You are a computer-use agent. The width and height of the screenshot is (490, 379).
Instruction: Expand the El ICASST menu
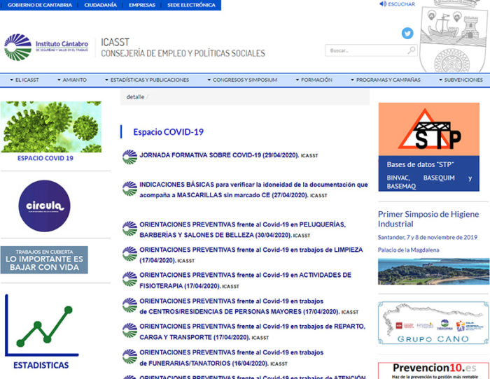tap(24, 80)
